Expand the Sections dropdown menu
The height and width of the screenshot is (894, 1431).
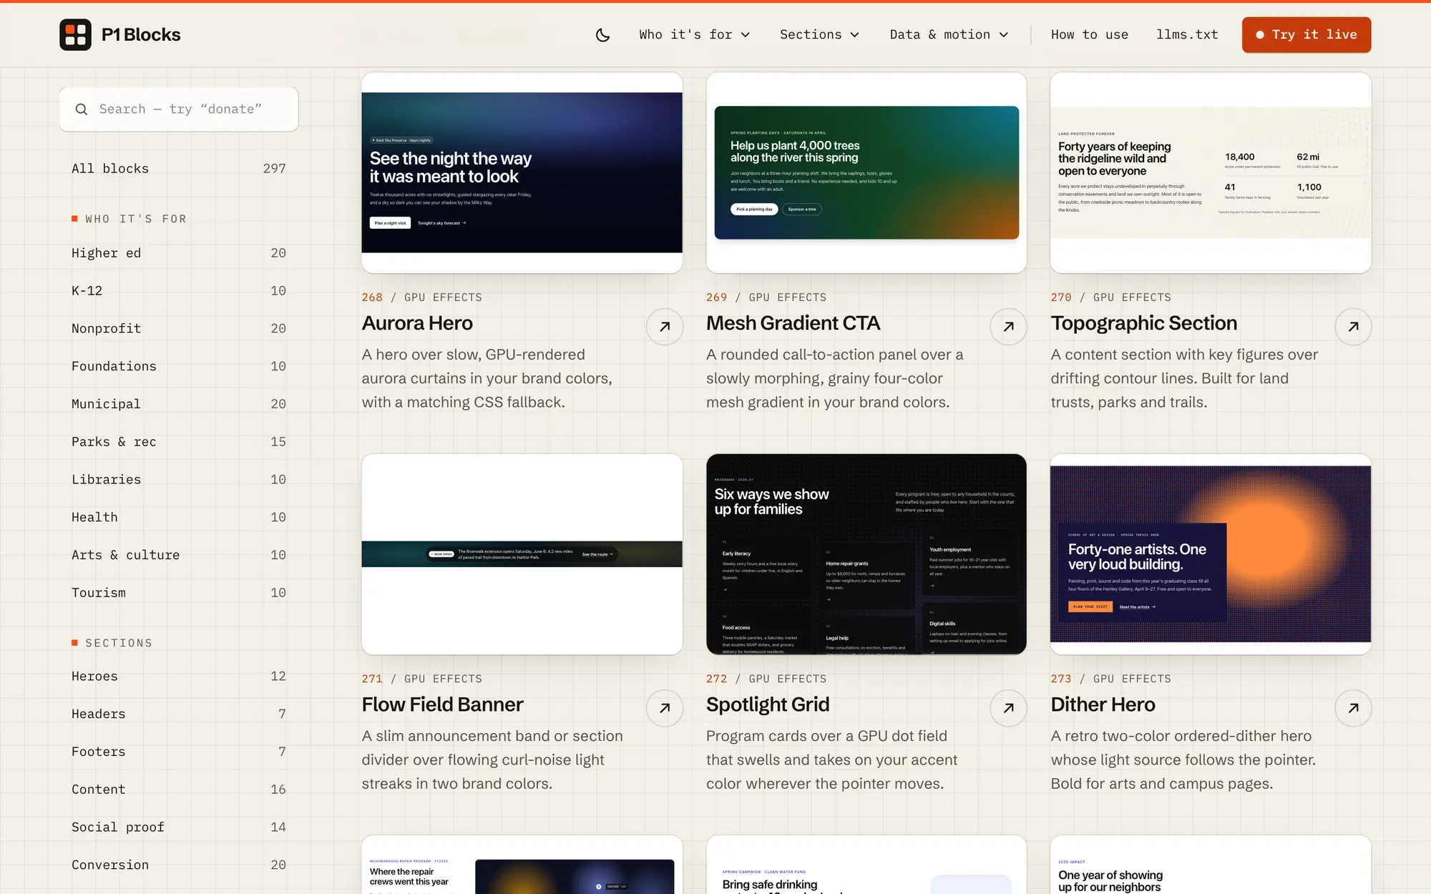819,34
